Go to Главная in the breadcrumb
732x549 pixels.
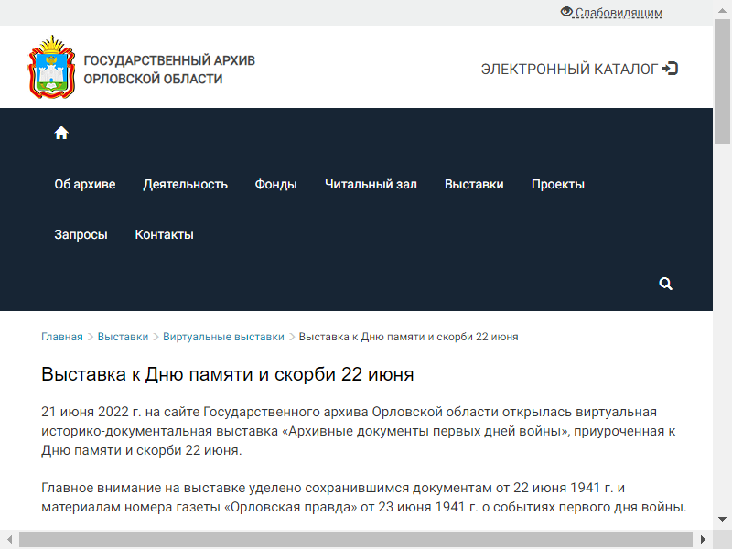coord(62,337)
